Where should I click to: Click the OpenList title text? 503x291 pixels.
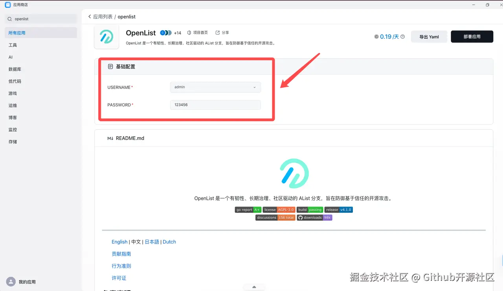click(x=141, y=33)
